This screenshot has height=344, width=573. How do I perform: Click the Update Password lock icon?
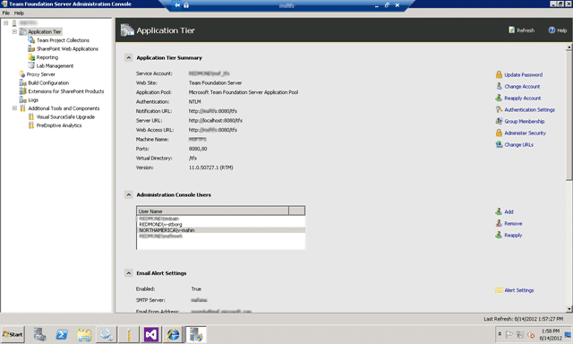[499, 74]
